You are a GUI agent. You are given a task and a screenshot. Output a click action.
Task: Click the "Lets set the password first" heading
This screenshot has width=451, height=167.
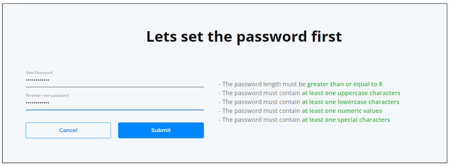(x=244, y=37)
